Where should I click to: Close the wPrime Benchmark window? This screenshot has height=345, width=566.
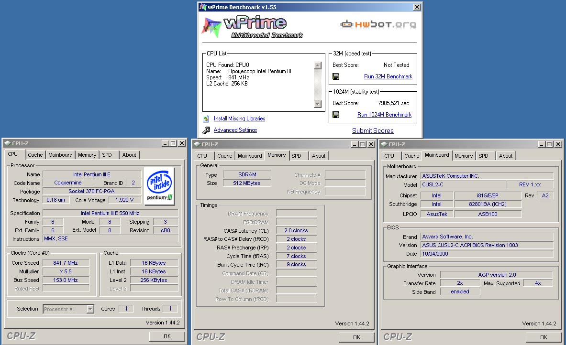pyautogui.click(x=417, y=7)
